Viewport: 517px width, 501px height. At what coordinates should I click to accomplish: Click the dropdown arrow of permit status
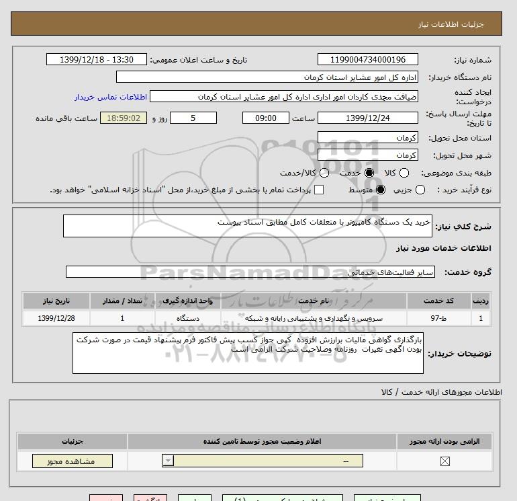point(168,461)
